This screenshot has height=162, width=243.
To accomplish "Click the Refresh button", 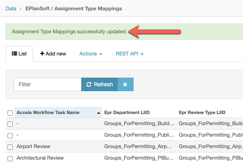I will [99, 84].
